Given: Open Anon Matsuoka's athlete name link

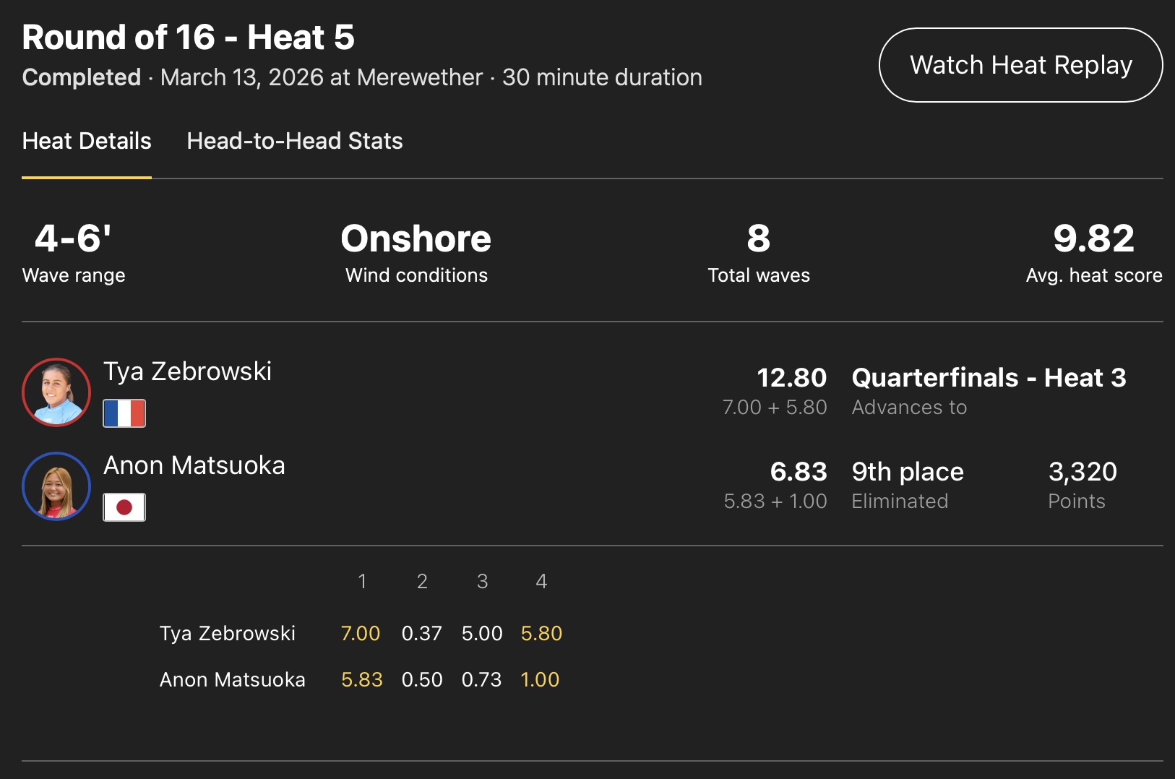Looking at the screenshot, I should [194, 465].
